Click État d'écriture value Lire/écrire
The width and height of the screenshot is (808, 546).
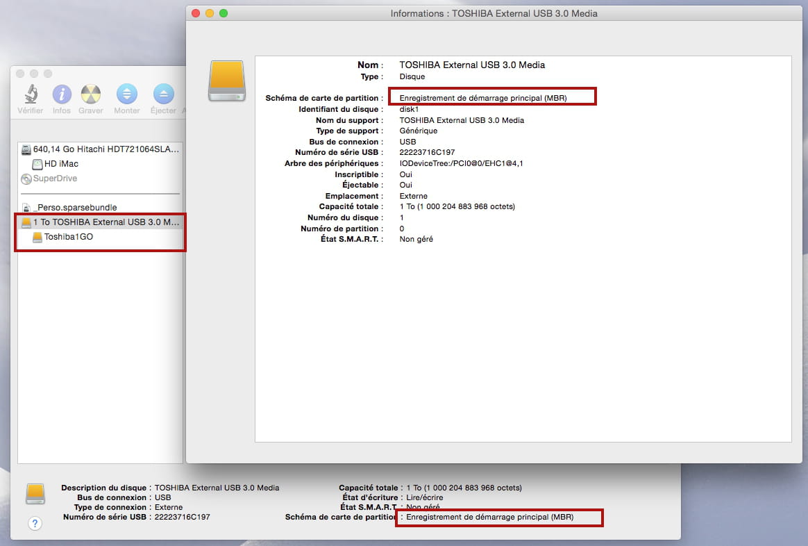[425, 497]
